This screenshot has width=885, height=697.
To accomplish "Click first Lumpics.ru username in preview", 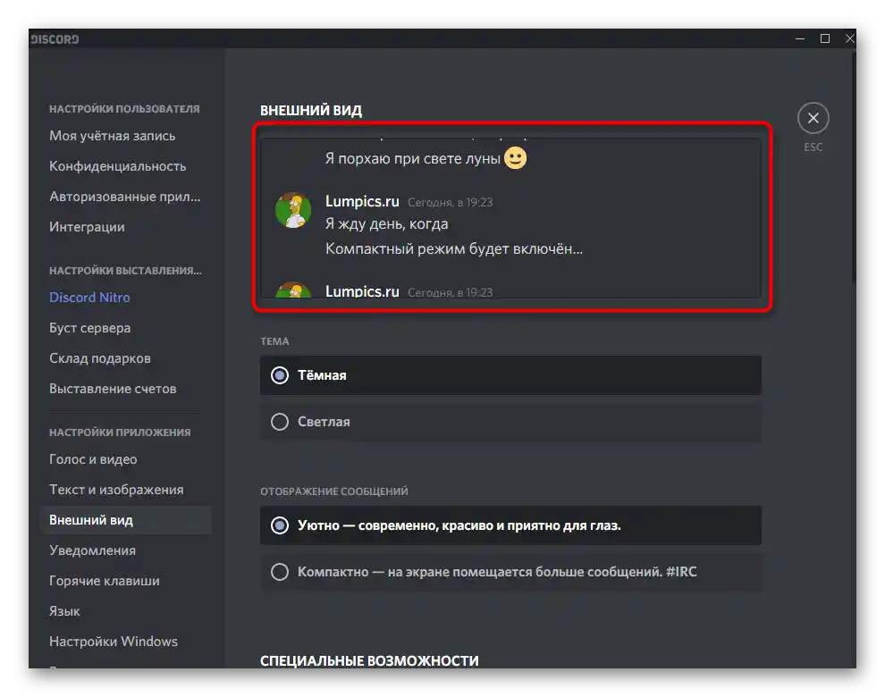I will point(362,201).
